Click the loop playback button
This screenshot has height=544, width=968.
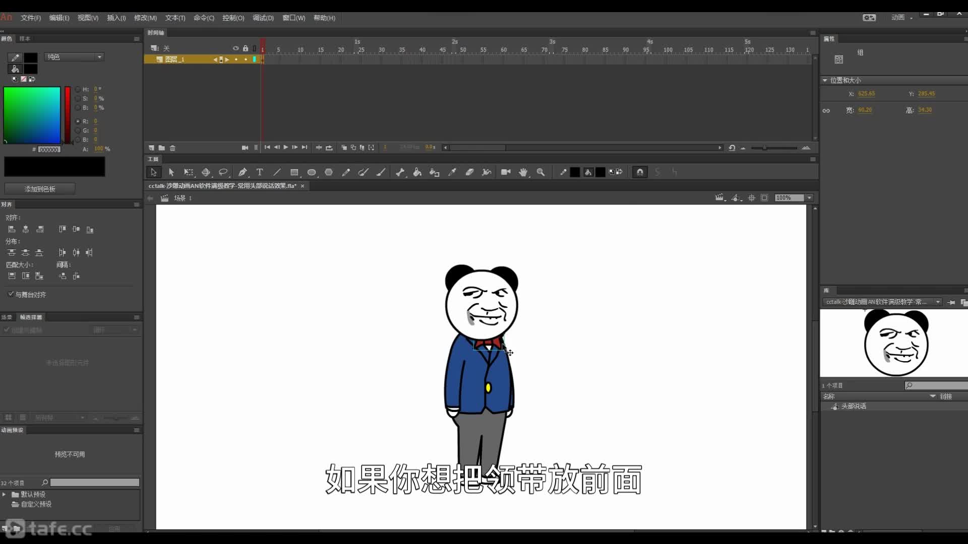coord(329,148)
